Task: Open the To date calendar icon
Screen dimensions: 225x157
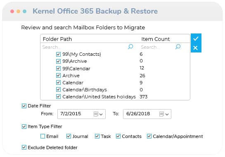Action: (161, 114)
